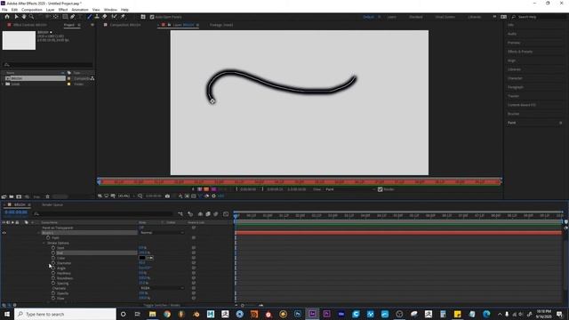Open the View Paint dropdown in viewer
Image resolution: width=569 pixels, height=320 pixels.
pos(350,189)
